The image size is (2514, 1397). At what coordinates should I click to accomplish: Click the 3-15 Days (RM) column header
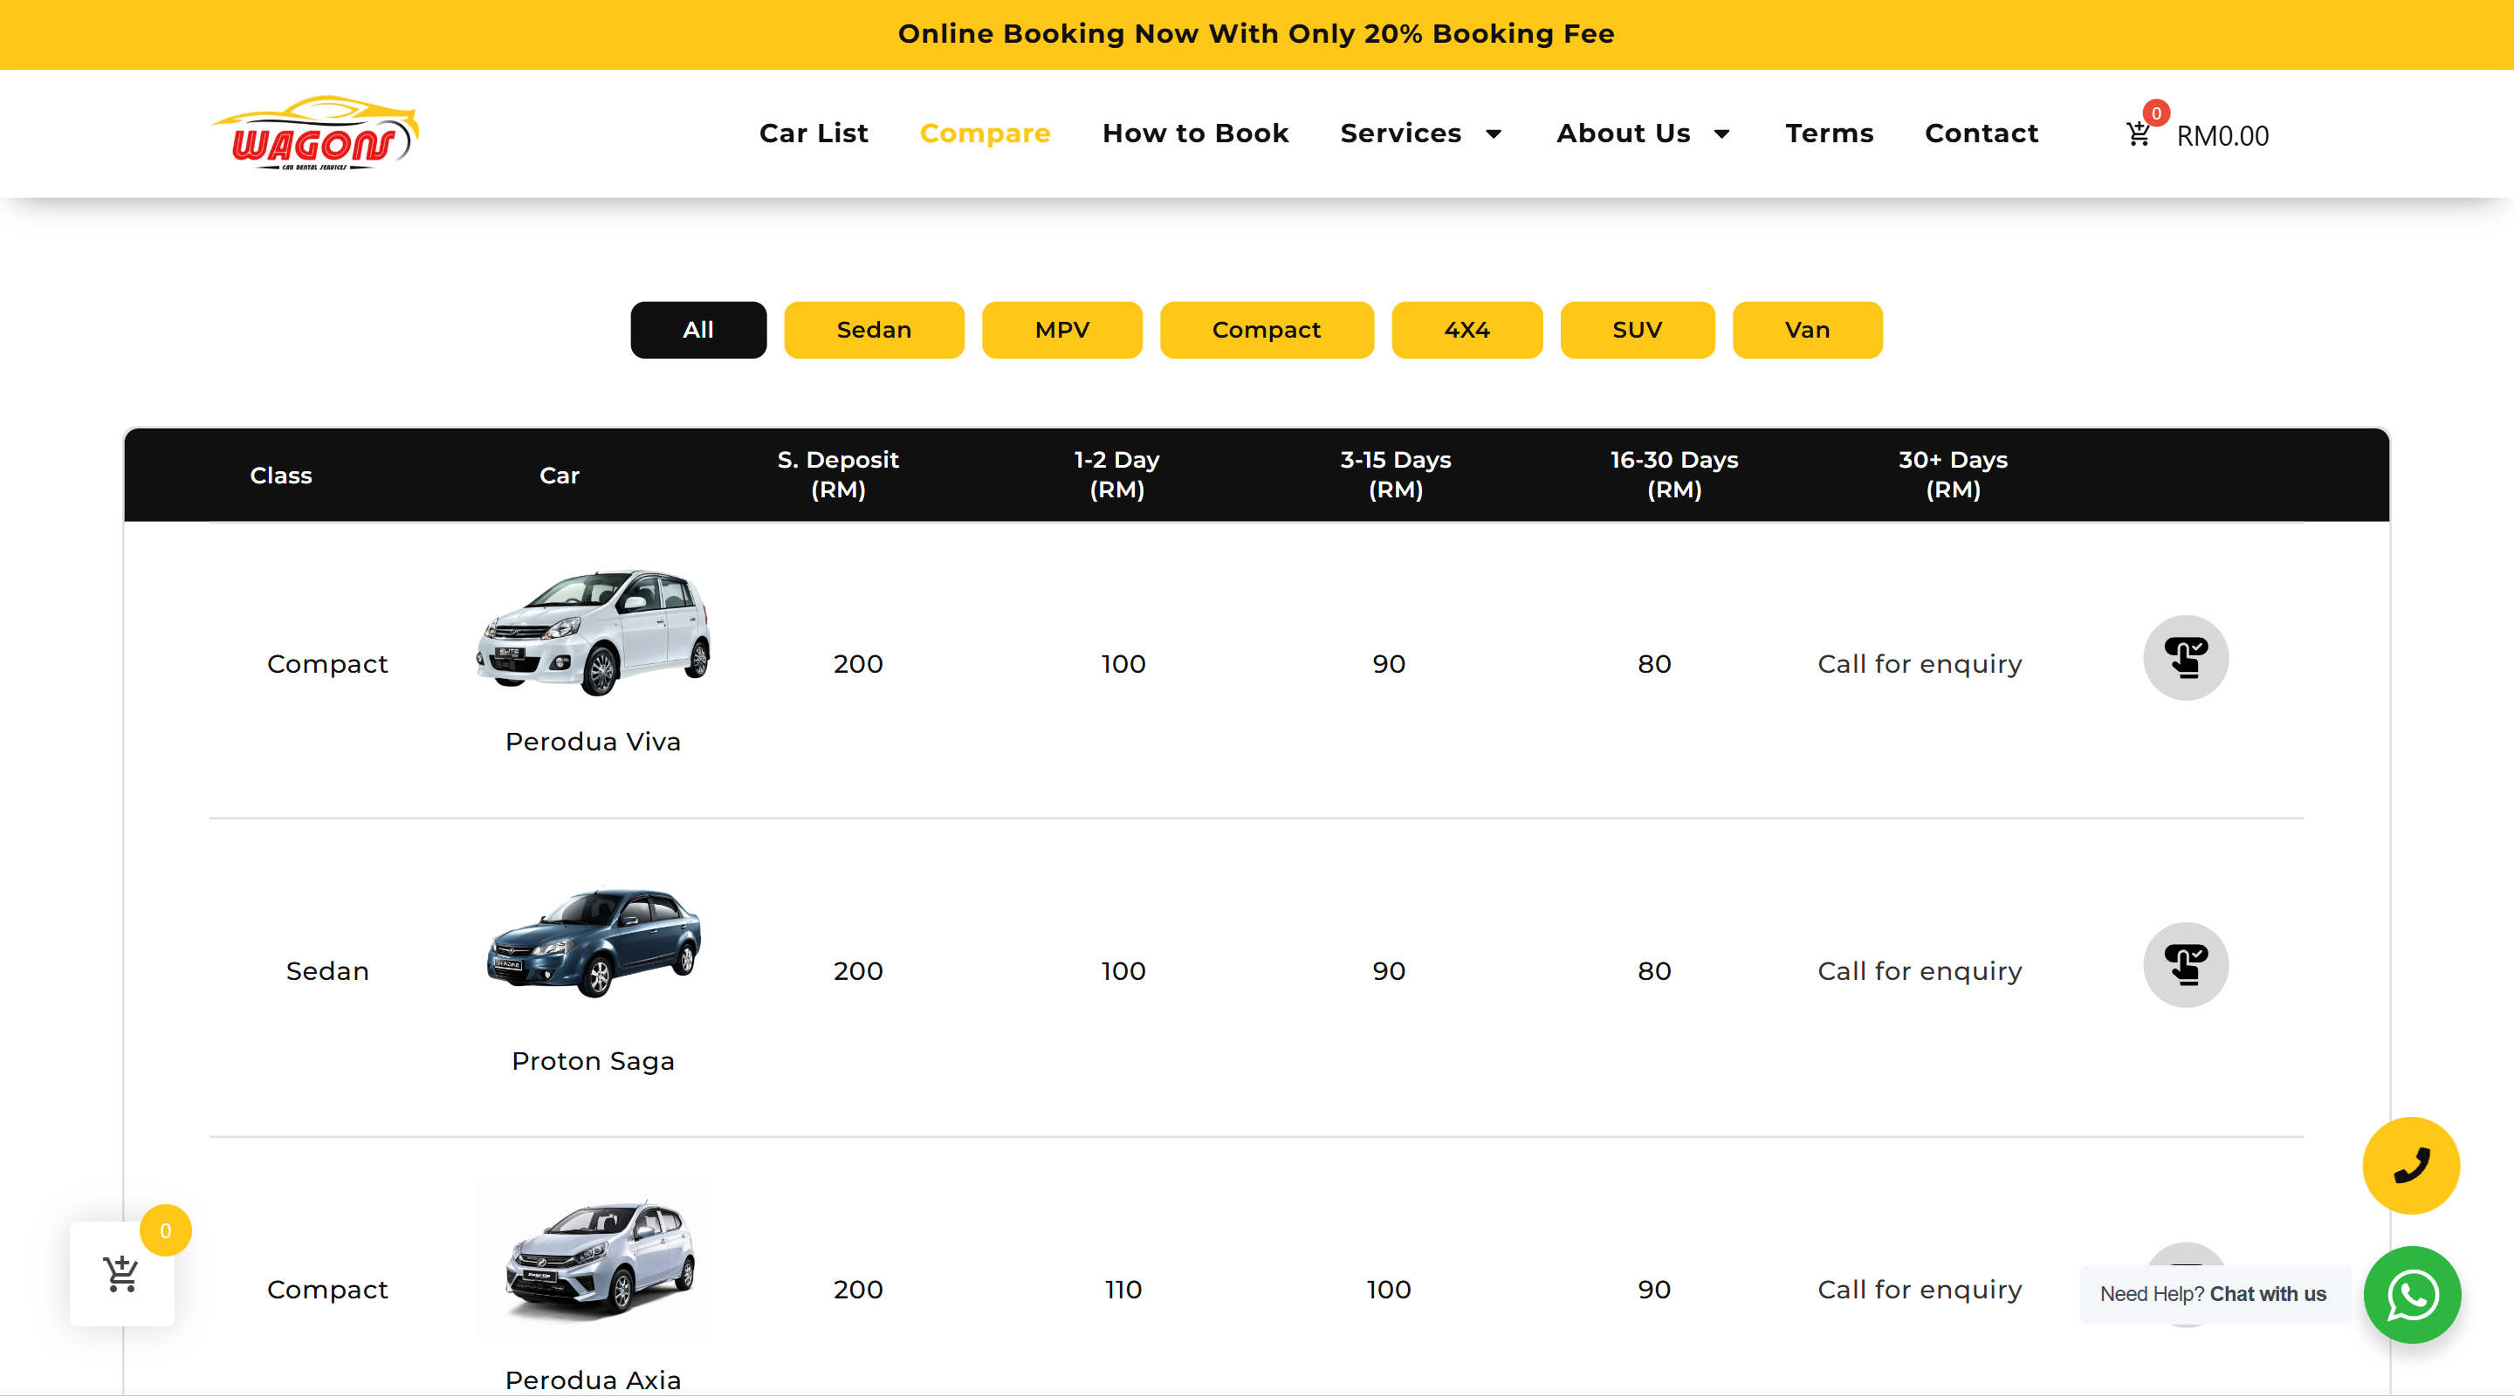click(1395, 474)
